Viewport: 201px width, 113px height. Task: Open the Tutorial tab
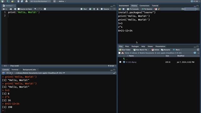(155, 6)
